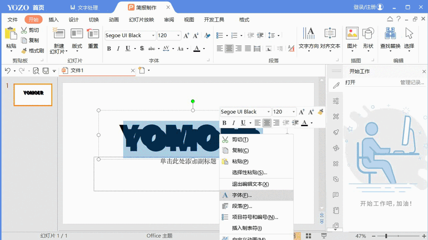Screen dimensions: 428x240
Task: Click the Cut scissors icon in the ribbon
Action: point(24,30)
